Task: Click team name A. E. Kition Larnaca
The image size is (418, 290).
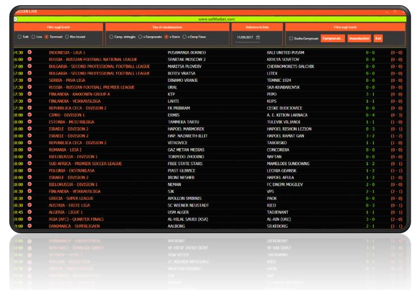Action: coord(287,115)
